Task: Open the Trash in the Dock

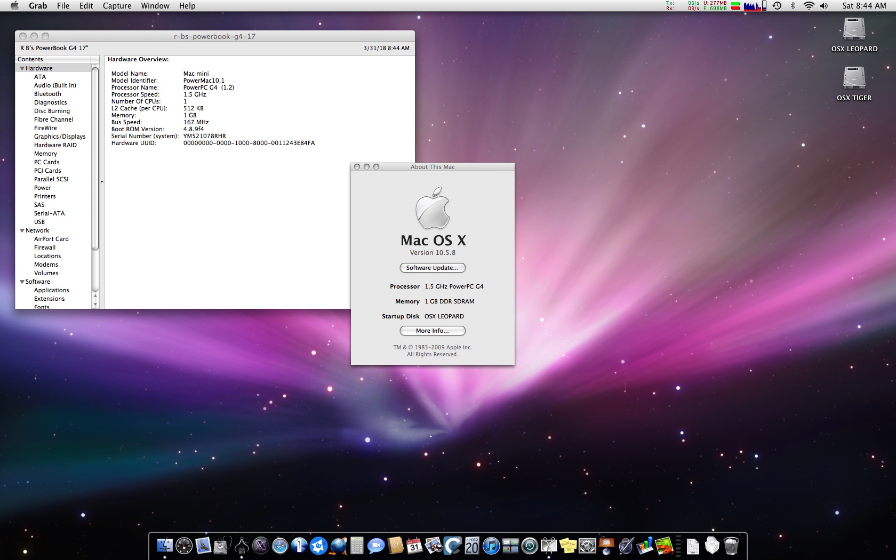Action: [731, 546]
